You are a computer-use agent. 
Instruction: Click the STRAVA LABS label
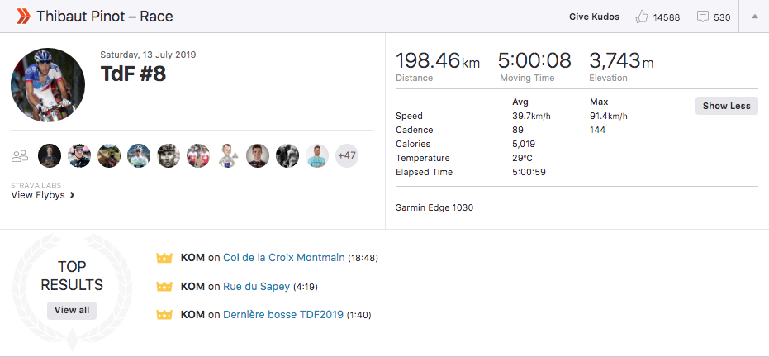click(x=36, y=185)
